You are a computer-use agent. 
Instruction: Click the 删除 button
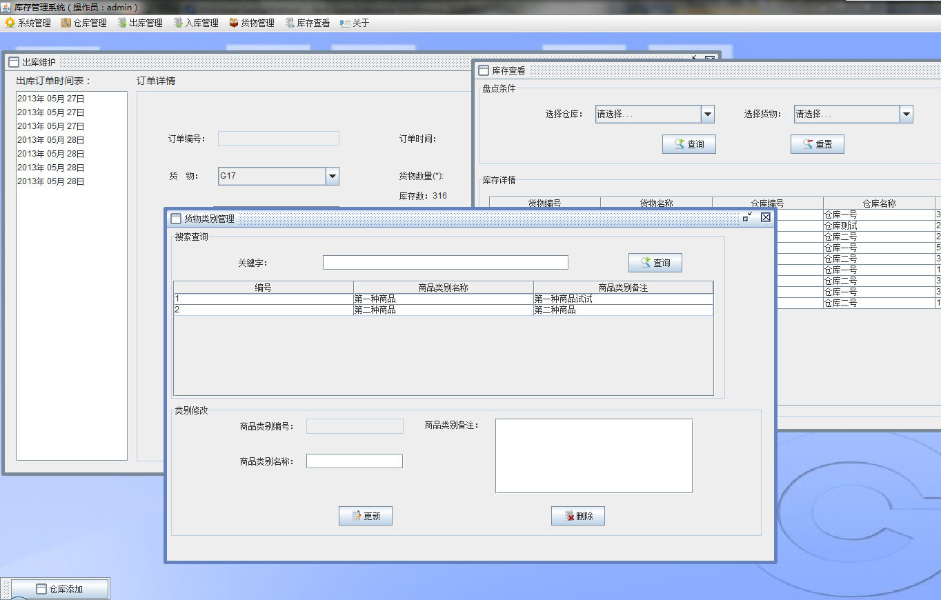(x=577, y=516)
